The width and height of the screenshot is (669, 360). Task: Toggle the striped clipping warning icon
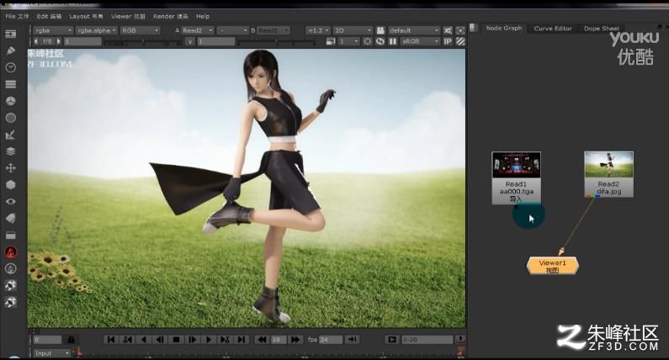(x=460, y=41)
